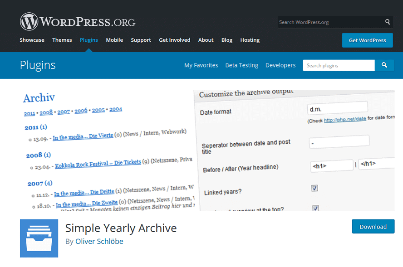403x267 pixels.
Task: Open My Favorites link
Action: pos(201,65)
